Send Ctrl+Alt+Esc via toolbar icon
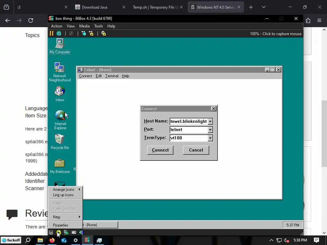The height and width of the screenshot is (245, 327). [x=91, y=33]
